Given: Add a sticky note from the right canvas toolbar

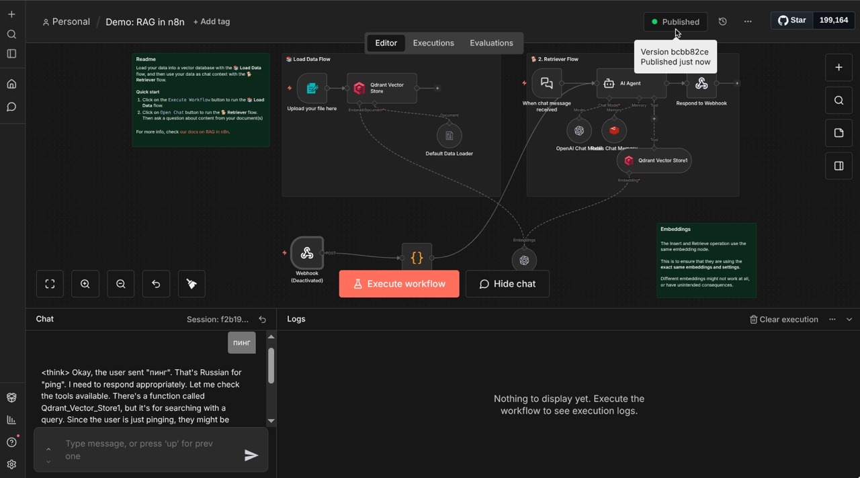Looking at the screenshot, I should (x=838, y=133).
